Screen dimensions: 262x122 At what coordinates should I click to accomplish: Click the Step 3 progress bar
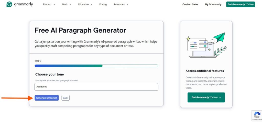[x=96, y=66]
